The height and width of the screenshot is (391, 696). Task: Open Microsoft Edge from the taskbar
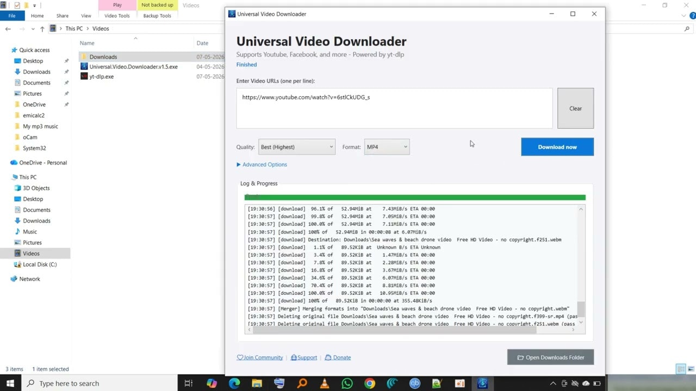(x=234, y=383)
